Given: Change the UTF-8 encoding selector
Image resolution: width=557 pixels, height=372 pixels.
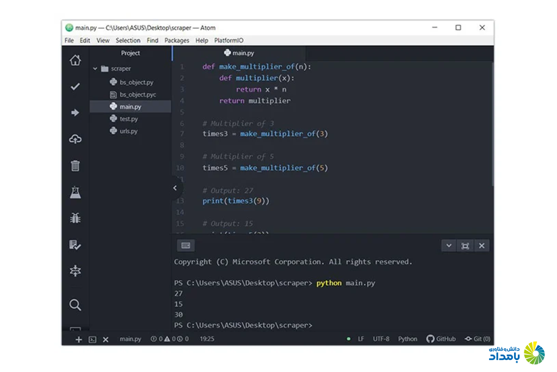Looking at the screenshot, I should (x=381, y=339).
